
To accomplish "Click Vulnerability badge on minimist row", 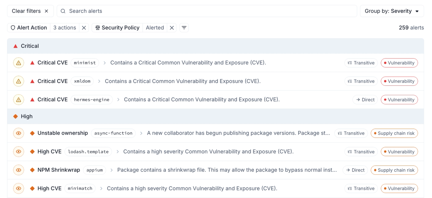I will coord(399,63).
